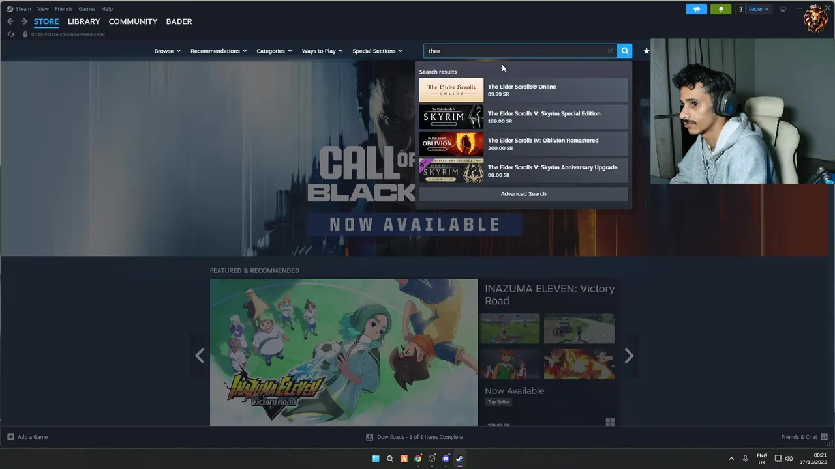
Task: Open Google Chrome from the taskbar
Action: (x=418, y=459)
